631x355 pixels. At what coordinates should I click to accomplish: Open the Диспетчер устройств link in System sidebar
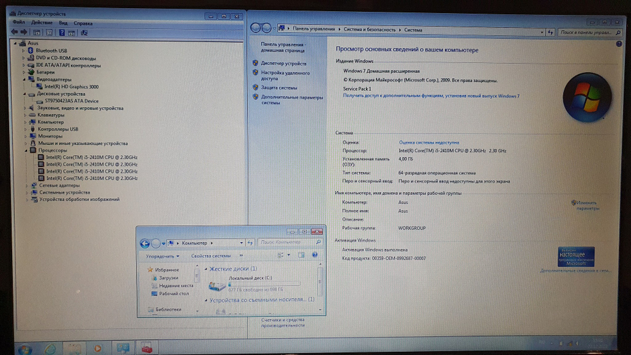[x=283, y=64]
